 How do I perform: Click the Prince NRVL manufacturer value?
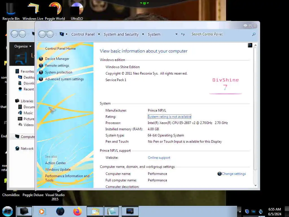(157, 110)
